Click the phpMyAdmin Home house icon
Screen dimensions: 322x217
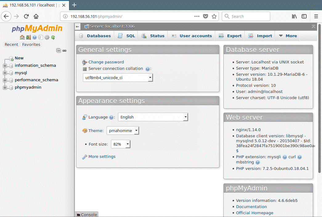point(22,37)
